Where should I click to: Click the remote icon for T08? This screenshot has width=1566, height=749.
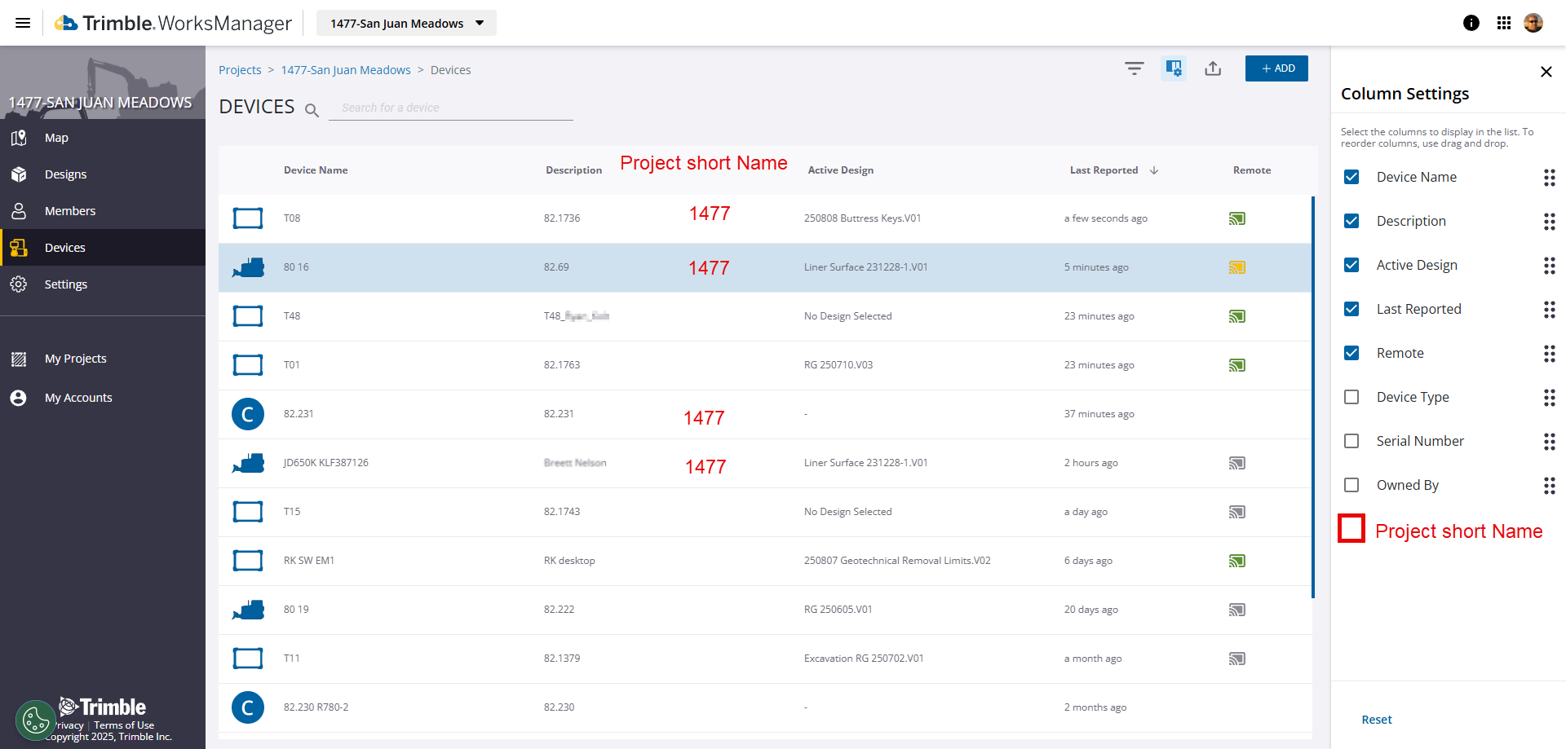[x=1236, y=218]
